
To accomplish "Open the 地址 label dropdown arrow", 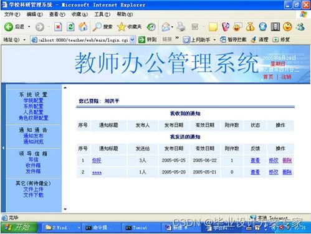I will pyautogui.click(x=24, y=39).
